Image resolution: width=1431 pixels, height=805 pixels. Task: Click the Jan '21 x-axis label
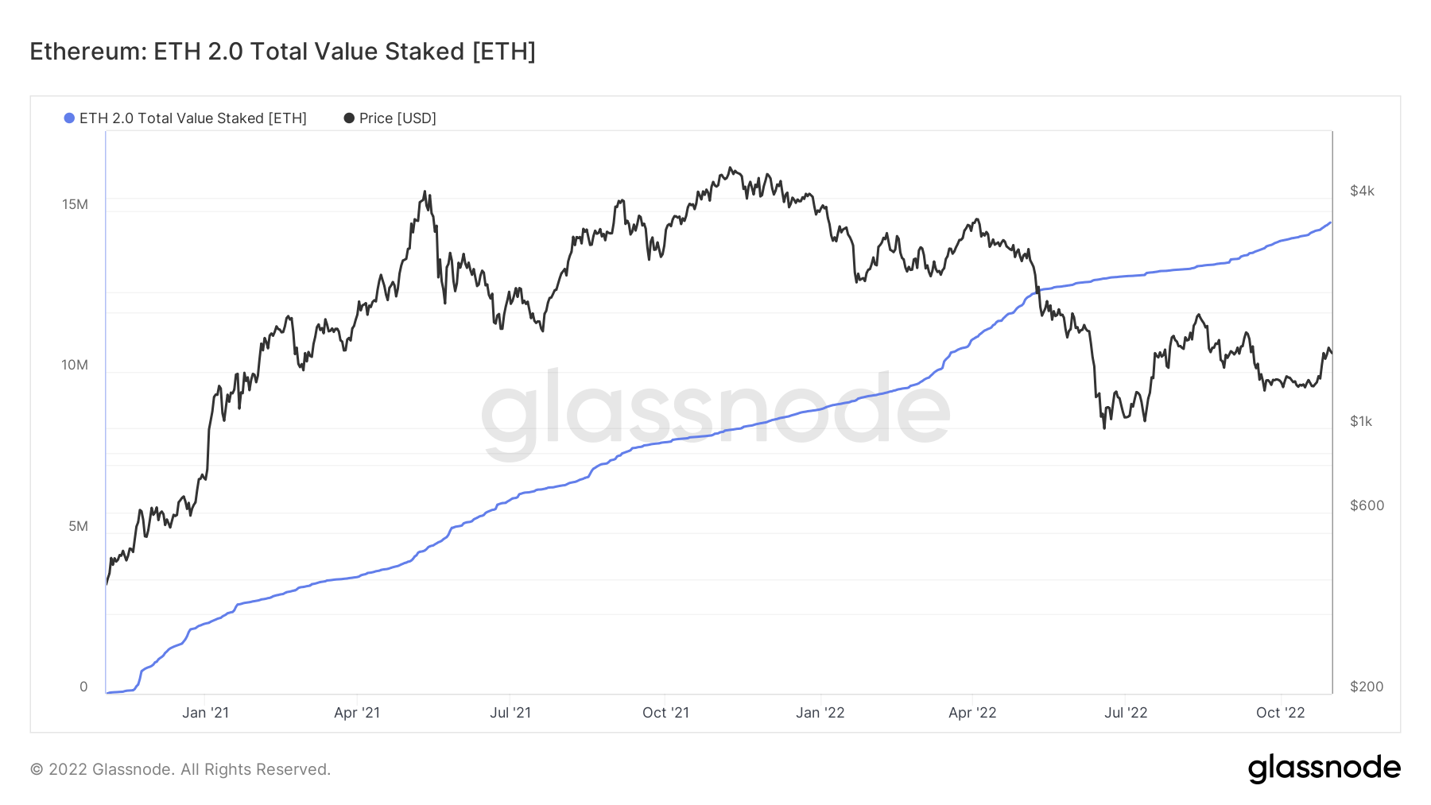point(205,713)
